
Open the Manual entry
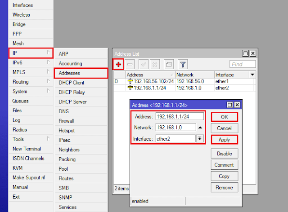(x=31, y=187)
